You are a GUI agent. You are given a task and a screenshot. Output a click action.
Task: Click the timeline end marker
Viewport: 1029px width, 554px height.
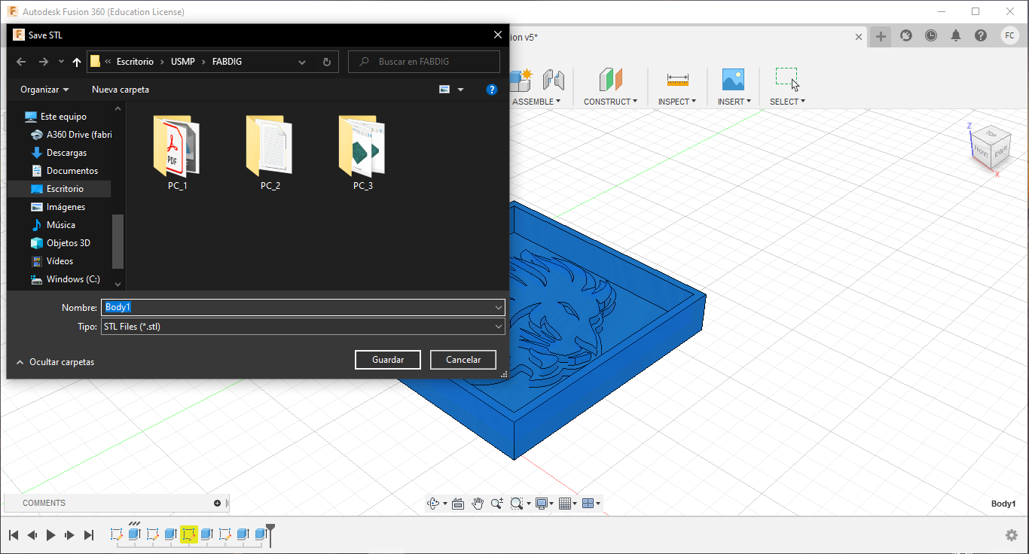270,534
